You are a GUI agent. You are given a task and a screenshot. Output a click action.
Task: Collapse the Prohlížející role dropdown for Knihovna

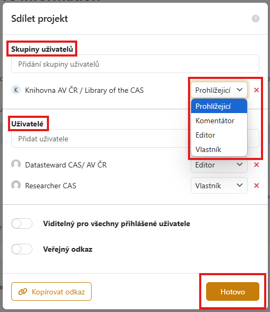[x=219, y=90]
